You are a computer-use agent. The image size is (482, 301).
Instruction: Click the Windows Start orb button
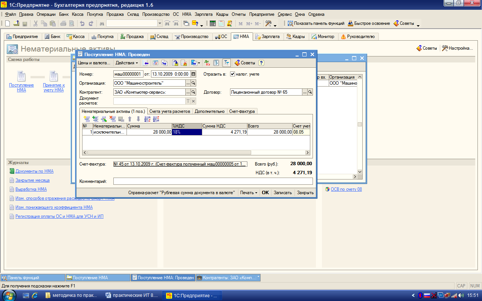(8, 295)
